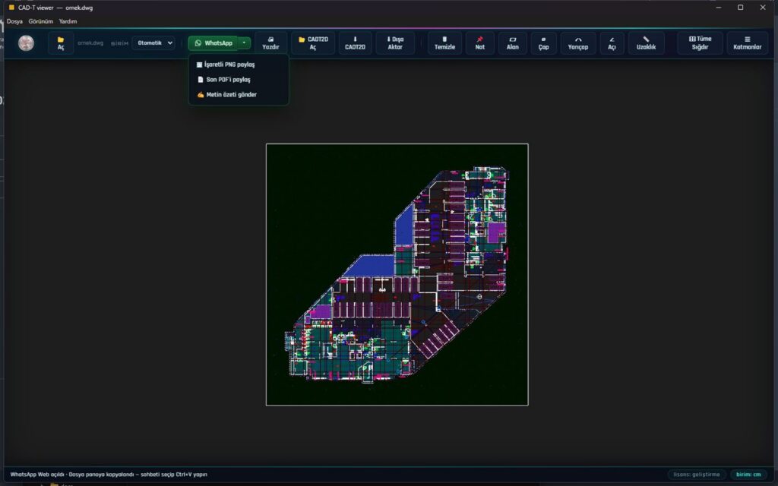
Task: Clear markups with the Temizle tool
Action: (x=444, y=43)
